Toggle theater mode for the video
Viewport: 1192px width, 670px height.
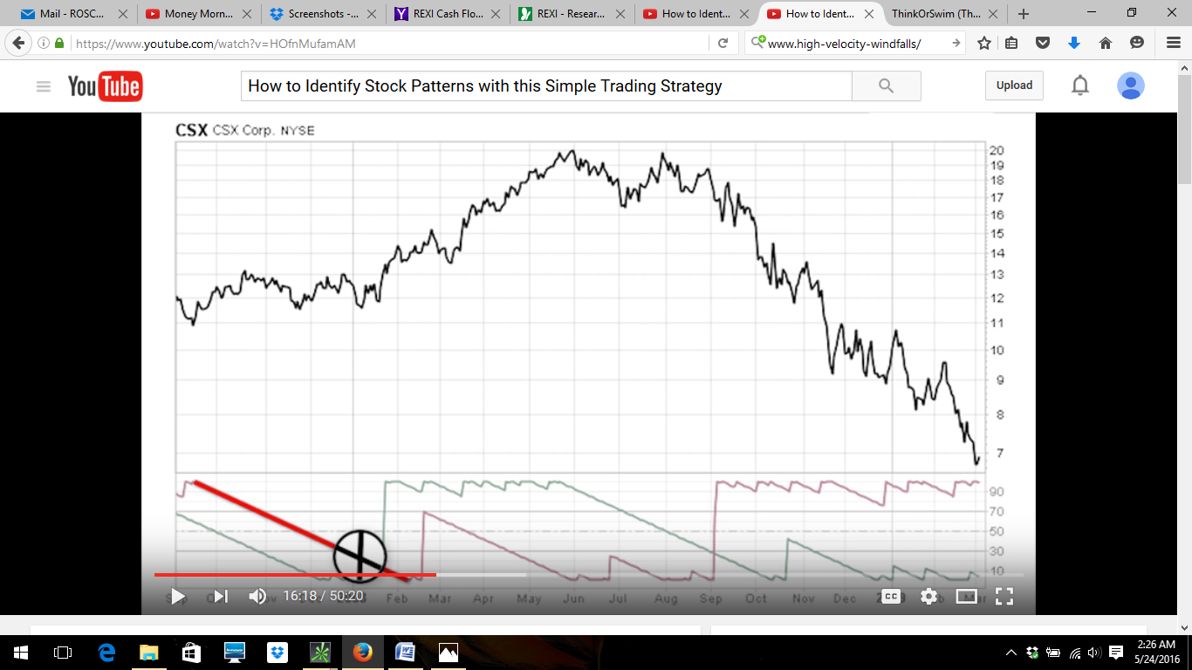click(x=967, y=596)
